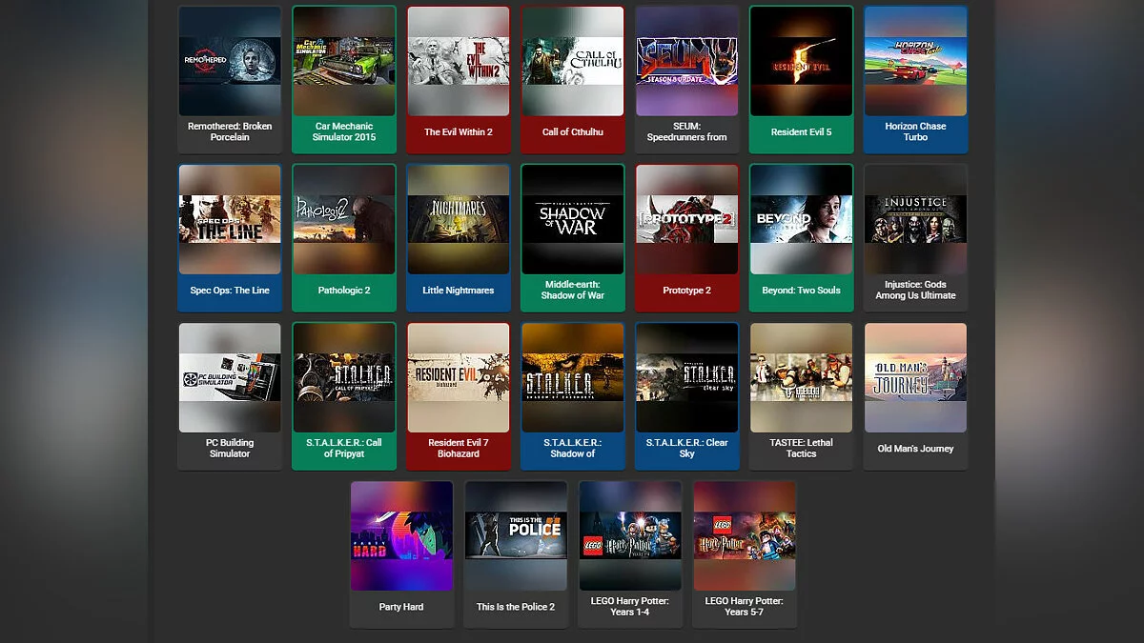Click the Spec Ops: The Line cover
The image size is (1144, 643).
coord(230,219)
